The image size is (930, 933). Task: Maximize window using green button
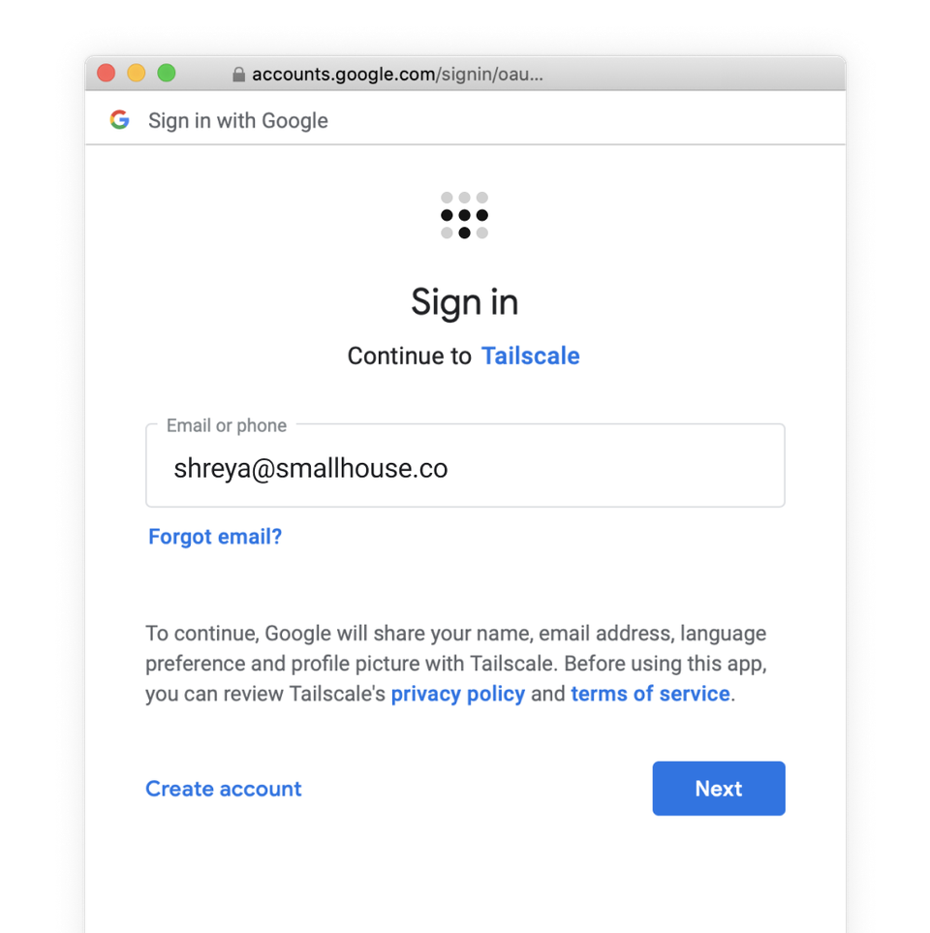pos(167,73)
